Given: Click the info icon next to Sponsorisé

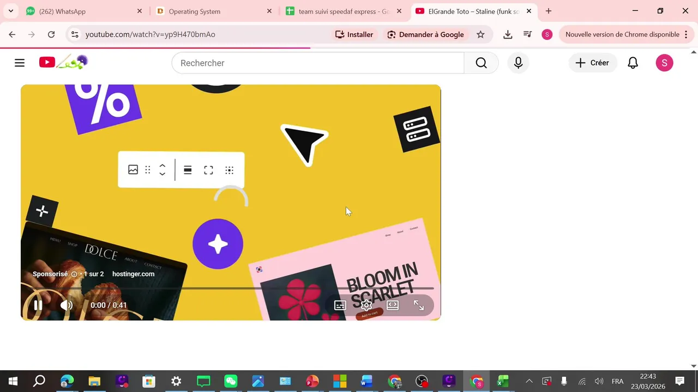Looking at the screenshot, I should pos(74,274).
